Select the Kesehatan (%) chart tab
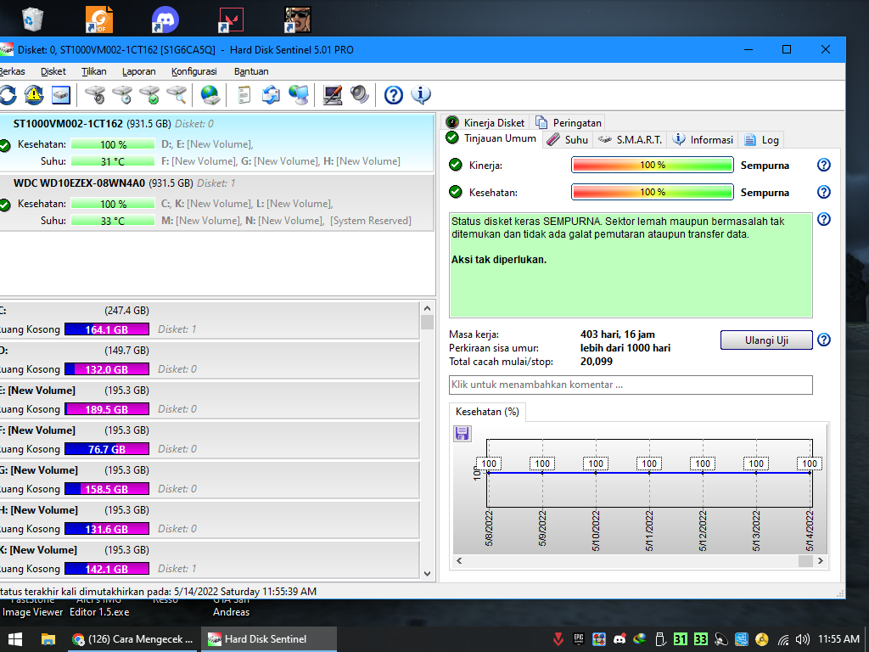 pos(487,412)
